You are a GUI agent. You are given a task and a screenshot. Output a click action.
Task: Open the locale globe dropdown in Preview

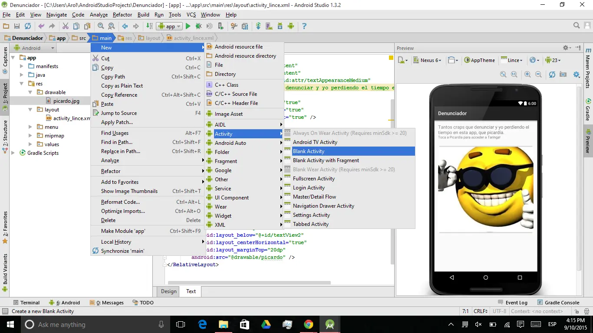coord(535,60)
